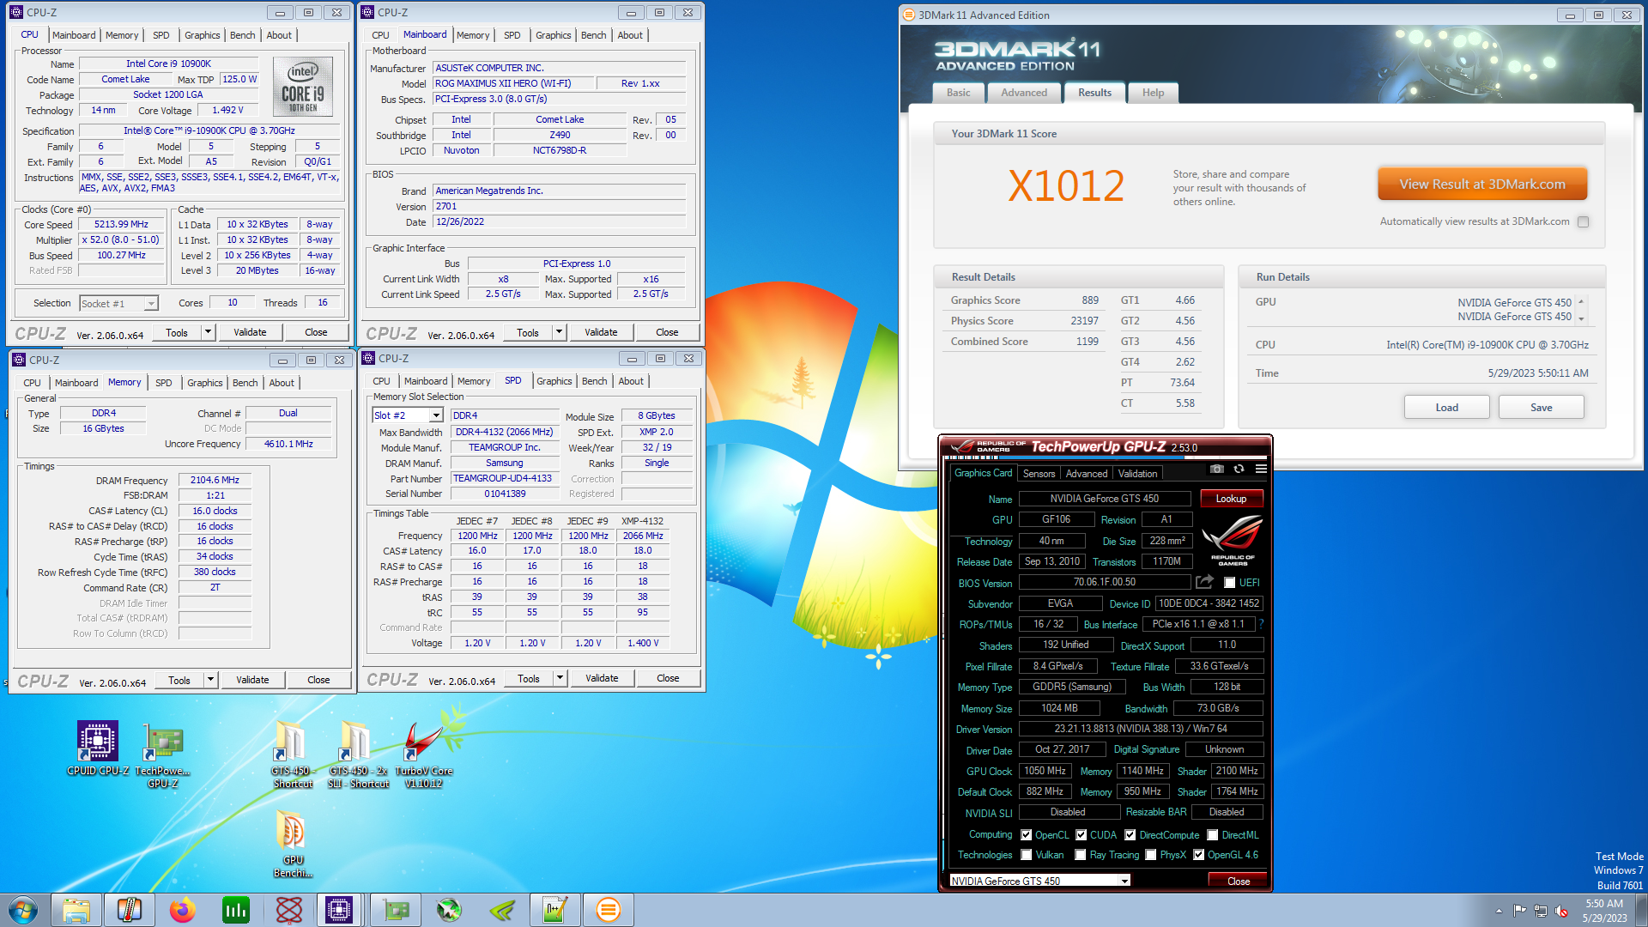Click Action Center flag tray icon

point(1520,911)
